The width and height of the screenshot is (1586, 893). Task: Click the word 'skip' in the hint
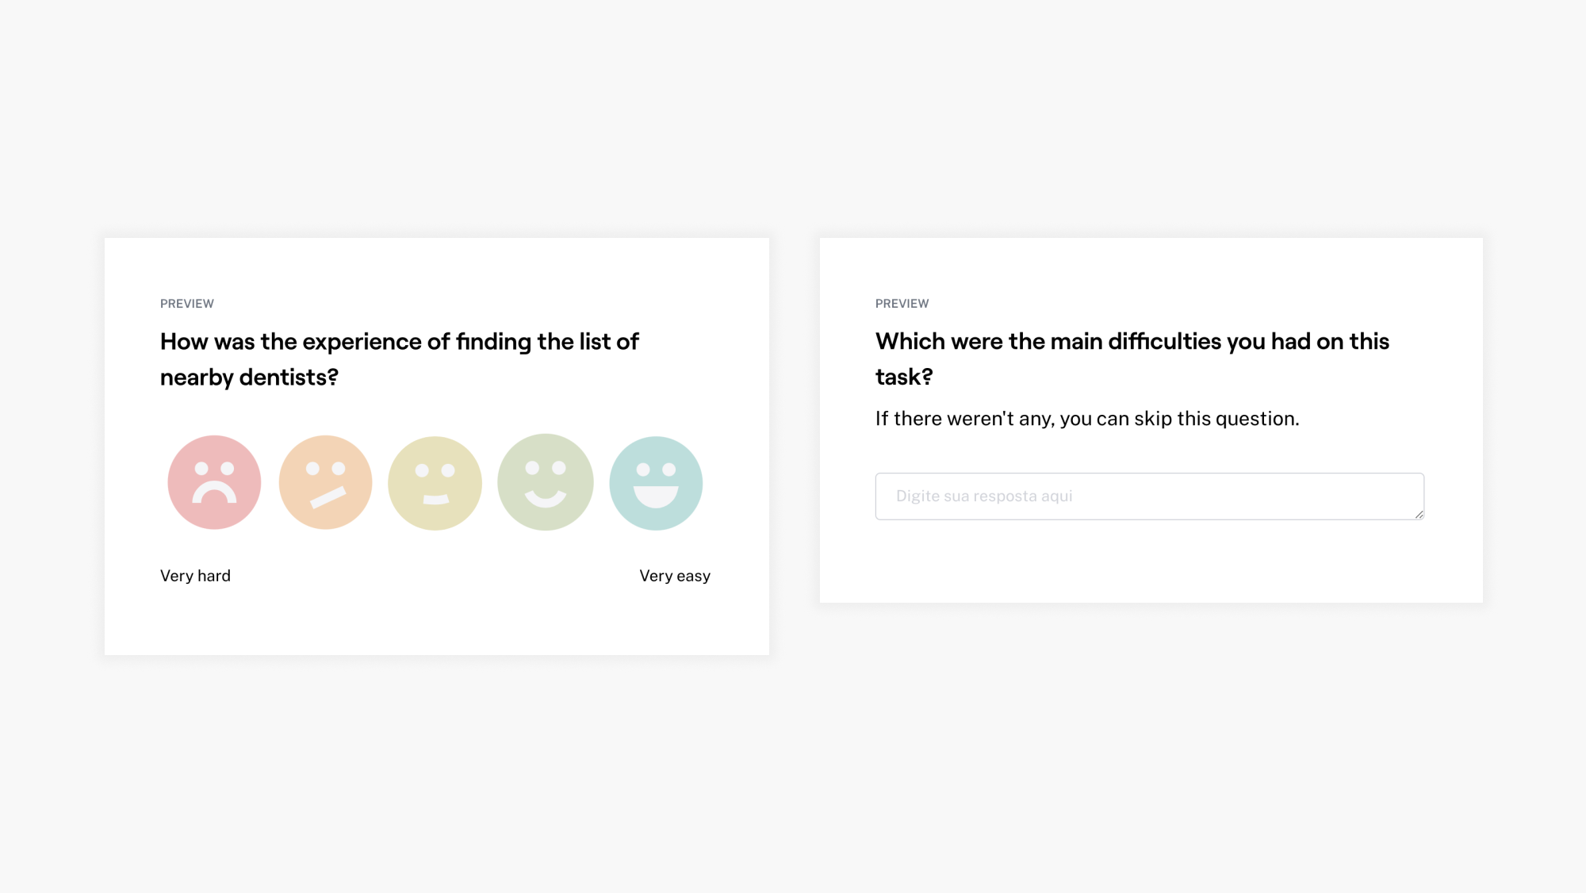point(1152,419)
